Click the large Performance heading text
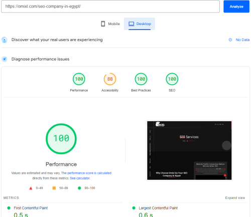Image resolution: width=251 pixels, height=217 pixels. coord(61,164)
